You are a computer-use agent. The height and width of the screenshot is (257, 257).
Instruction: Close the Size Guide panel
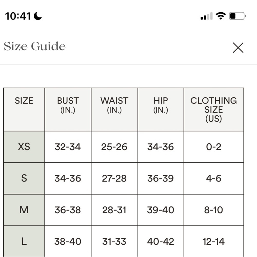pos(238,48)
